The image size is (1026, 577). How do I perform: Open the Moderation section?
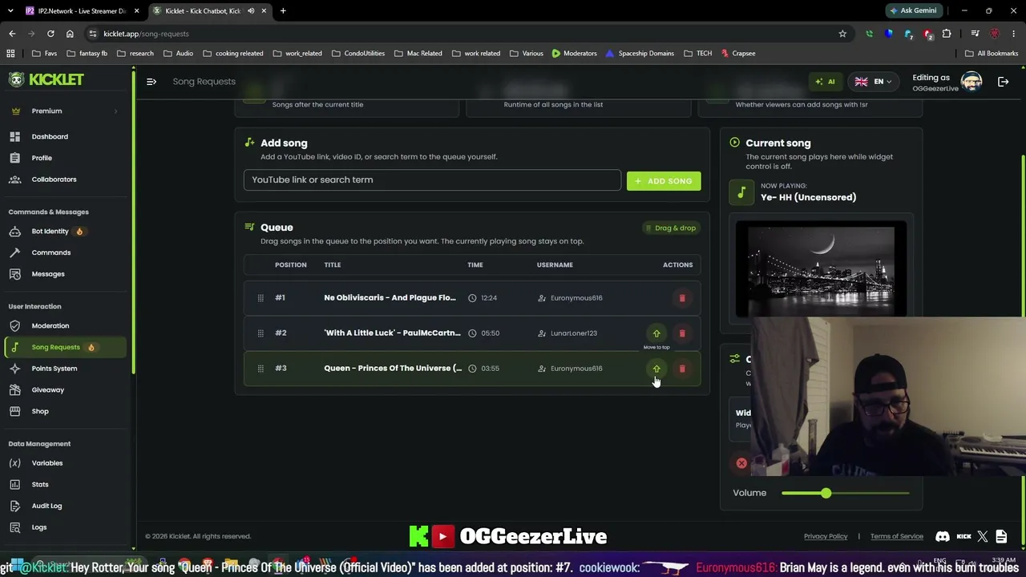pyautogui.click(x=50, y=326)
